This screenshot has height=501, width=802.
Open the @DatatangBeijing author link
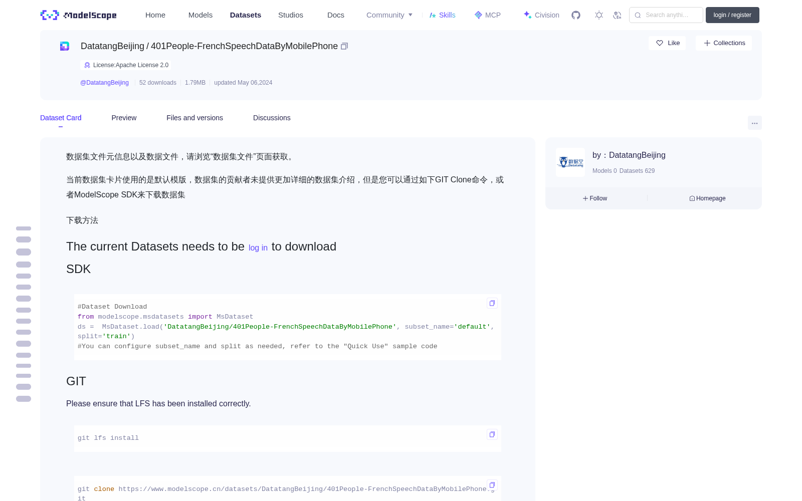click(104, 83)
